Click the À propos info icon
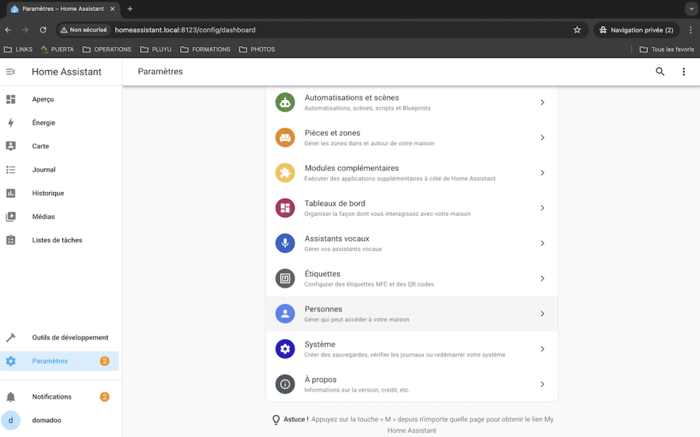This screenshot has height=437, width=700. pos(285,384)
